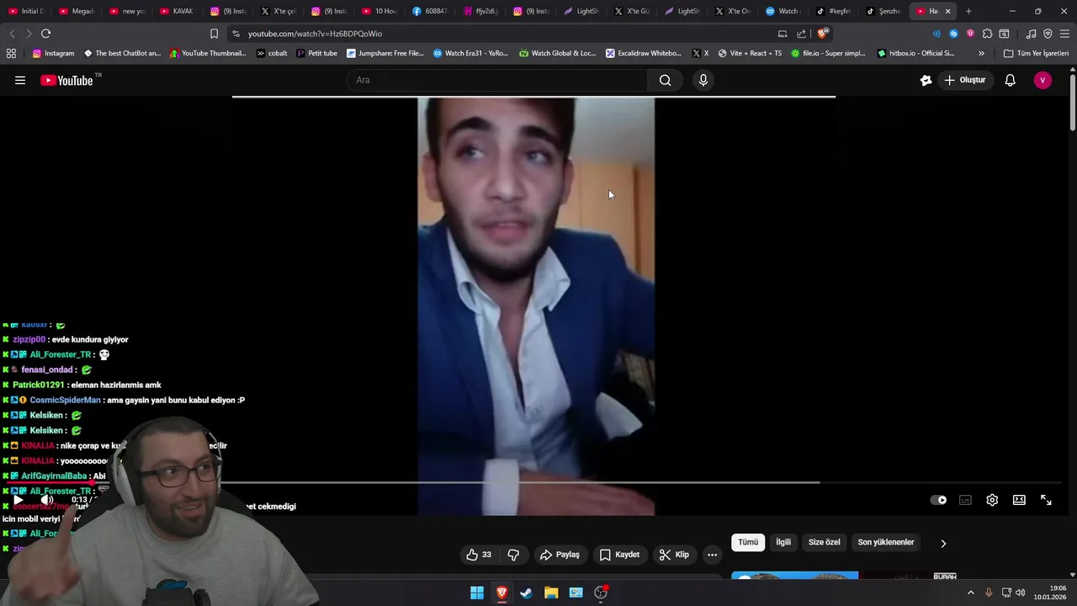Open File Explorer from the taskbar
The height and width of the screenshot is (606, 1077).
pos(551,593)
